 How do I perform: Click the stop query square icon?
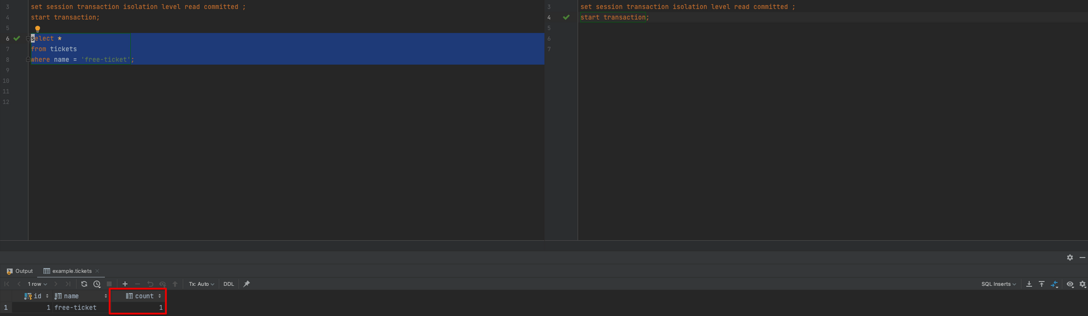pyautogui.click(x=109, y=284)
